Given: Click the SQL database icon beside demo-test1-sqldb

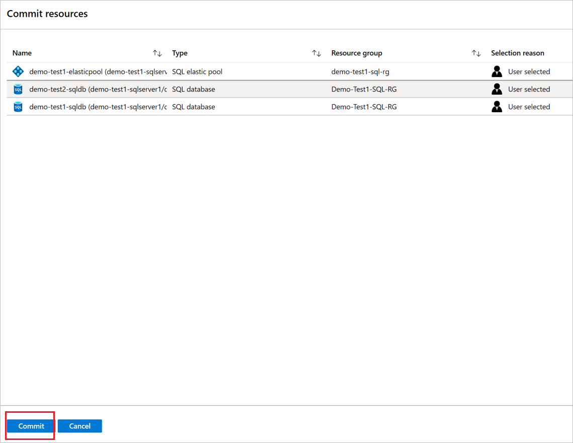Looking at the screenshot, I should (18, 106).
